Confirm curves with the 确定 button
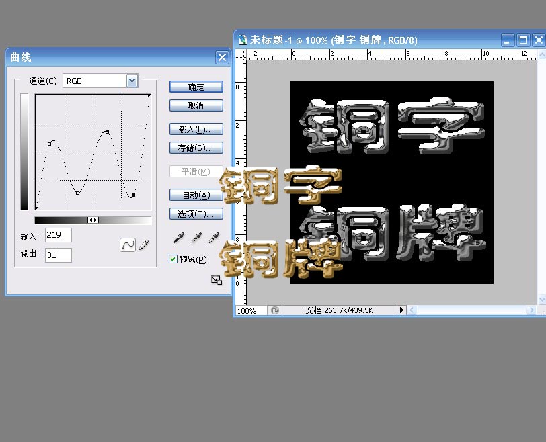The image size is (546, 442). (x=196, y=86)
